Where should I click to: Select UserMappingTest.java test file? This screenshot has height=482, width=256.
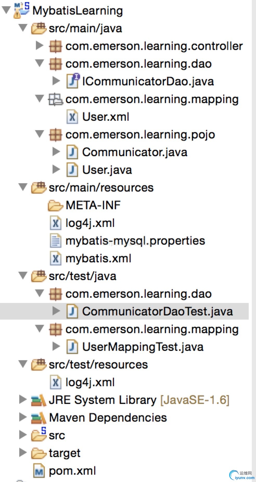[x=143, y=347]
